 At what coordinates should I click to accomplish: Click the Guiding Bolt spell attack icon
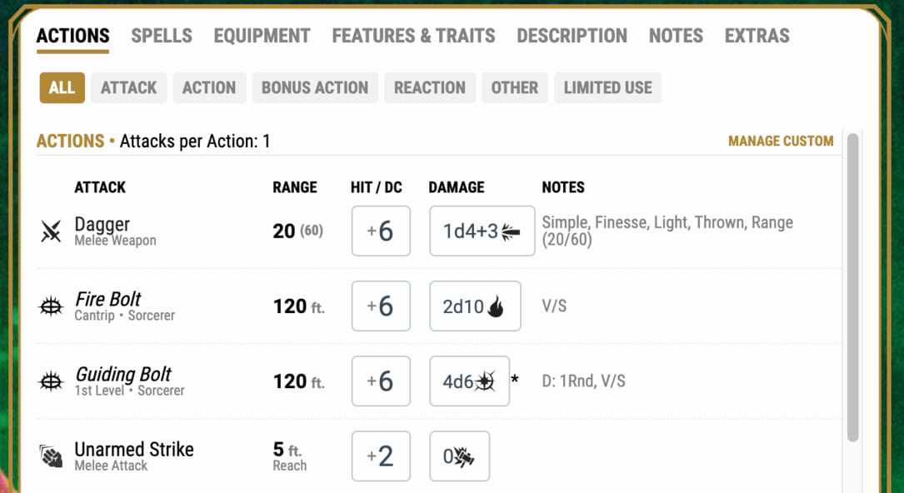pos(51,381)
